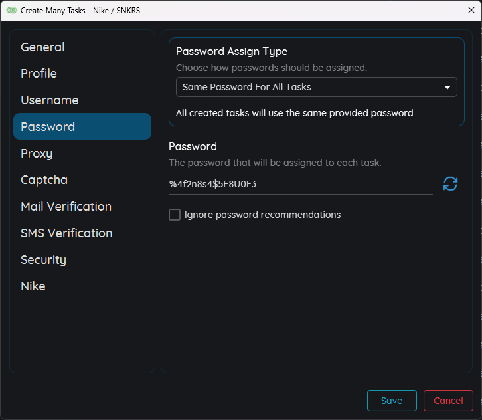Click the regenerate password refresh icon
The width and height of the screenshot is (482, 420).
[x=450, y=184]
